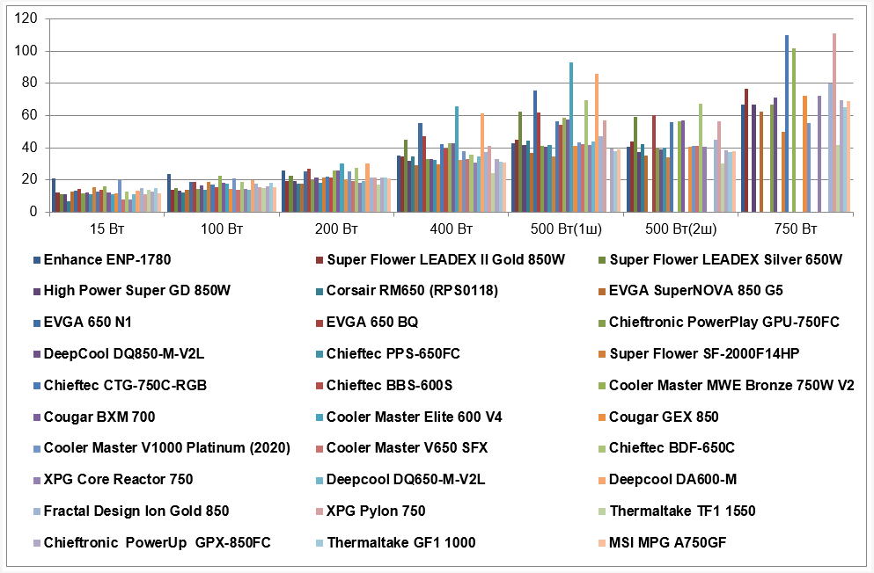Click the Chieftronic PowerPlay GPU-750FC legend swatch

(x=601, y=323)
